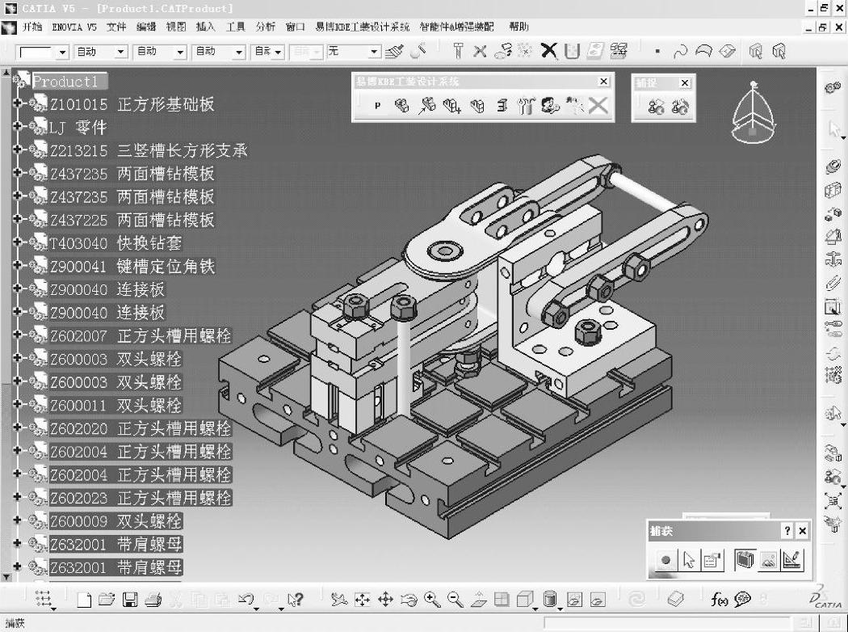Image resolution: width=848 pixels, height=632 pixels.
Task: Click the Fit All In icon
Action: pyautogui.click(x=362, y=600)
